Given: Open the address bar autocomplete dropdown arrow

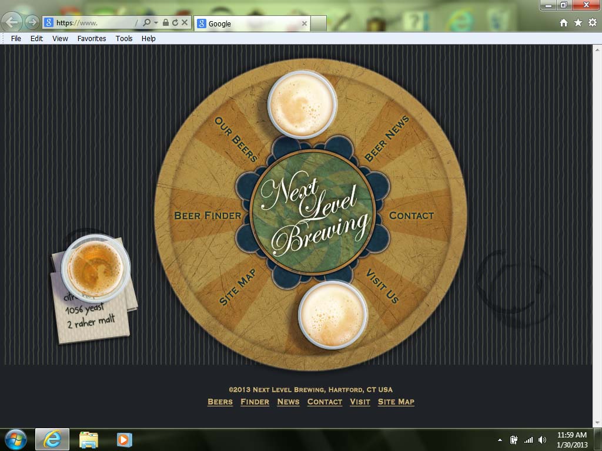Looking at the screenshot, I should 156,22.
